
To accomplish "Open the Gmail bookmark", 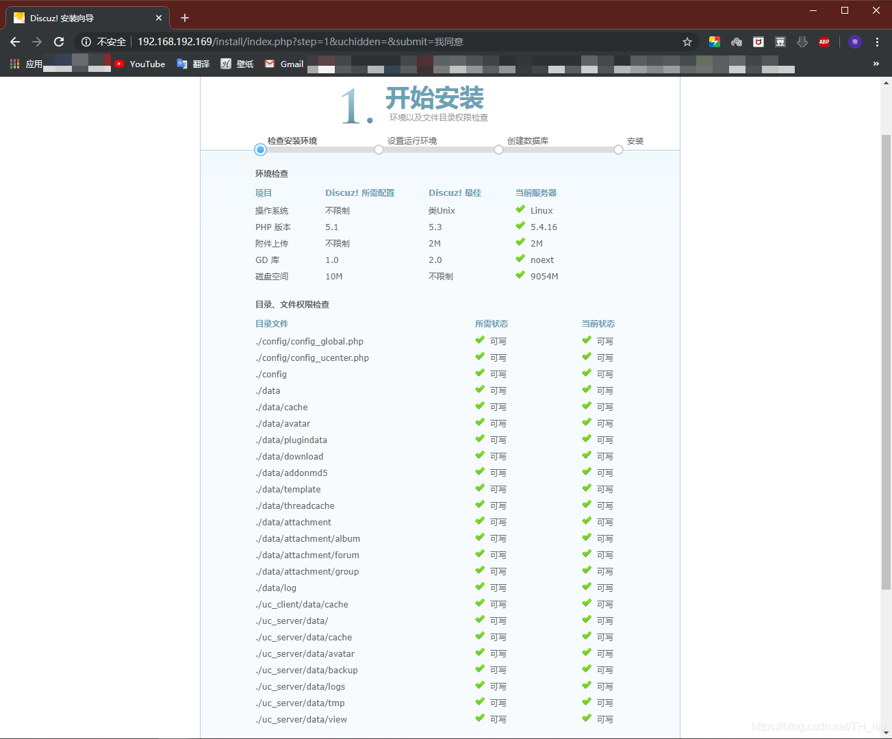I will point(284,64).
